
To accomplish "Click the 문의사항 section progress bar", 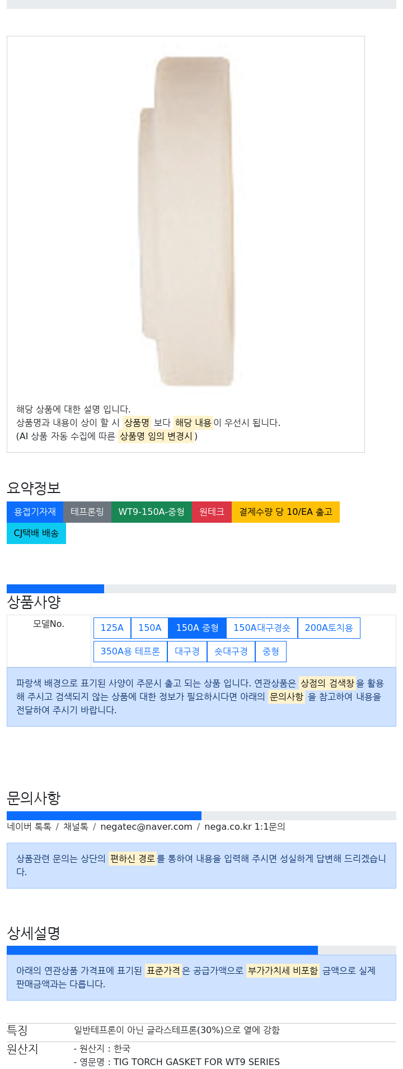I will (201, 815).
